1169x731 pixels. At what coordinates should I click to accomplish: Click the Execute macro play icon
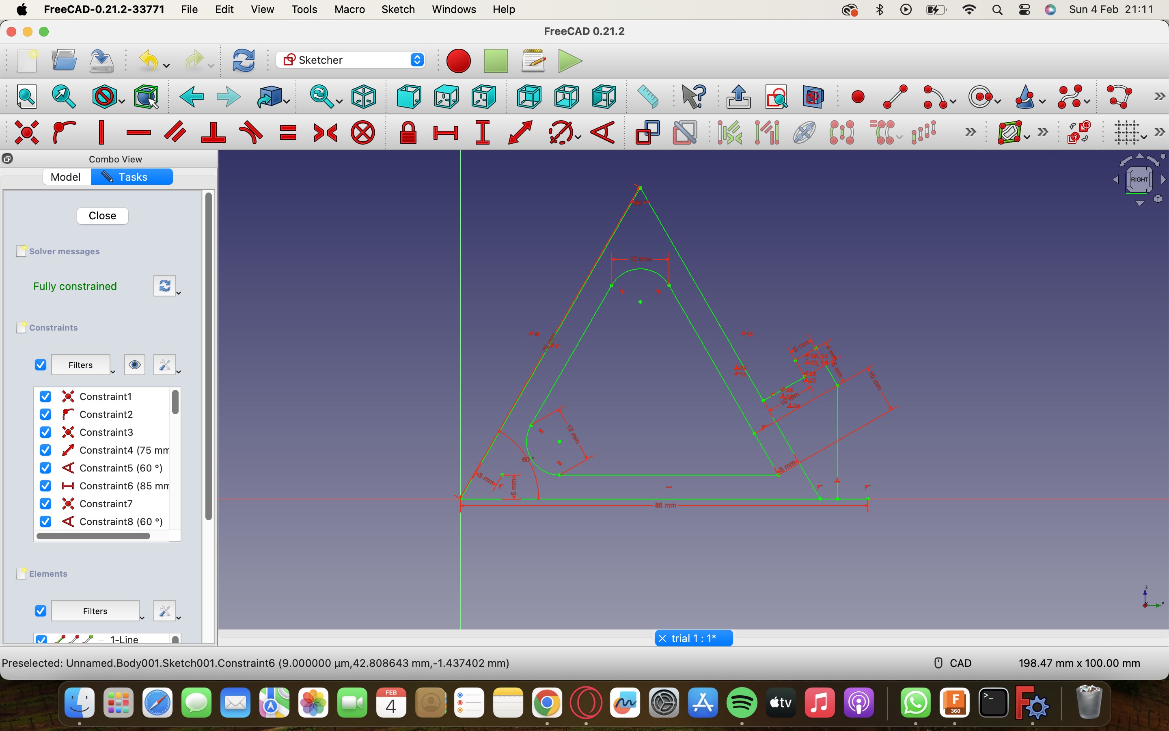[x=570, y=61]
